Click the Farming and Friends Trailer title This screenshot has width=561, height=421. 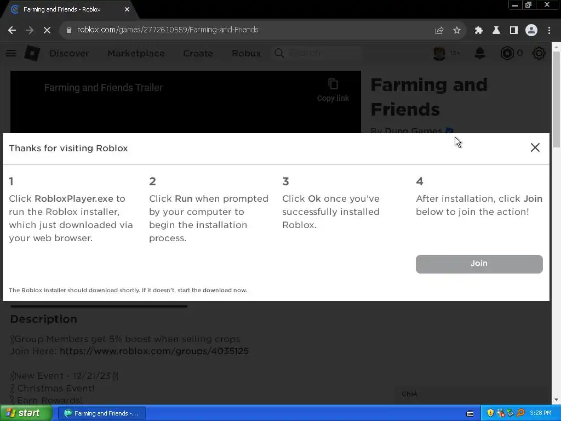pyautogui.click(x=104, y=88)
